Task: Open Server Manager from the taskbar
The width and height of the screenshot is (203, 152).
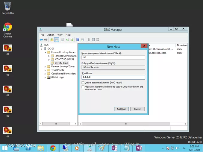Action: point(16,148)
